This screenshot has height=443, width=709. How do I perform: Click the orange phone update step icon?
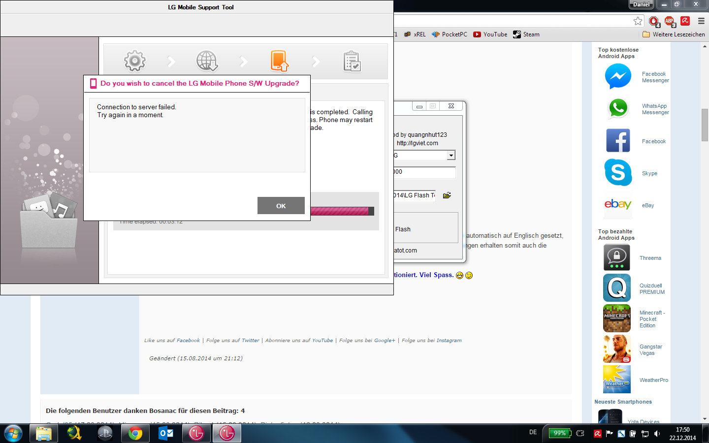(x=279, y=61)
